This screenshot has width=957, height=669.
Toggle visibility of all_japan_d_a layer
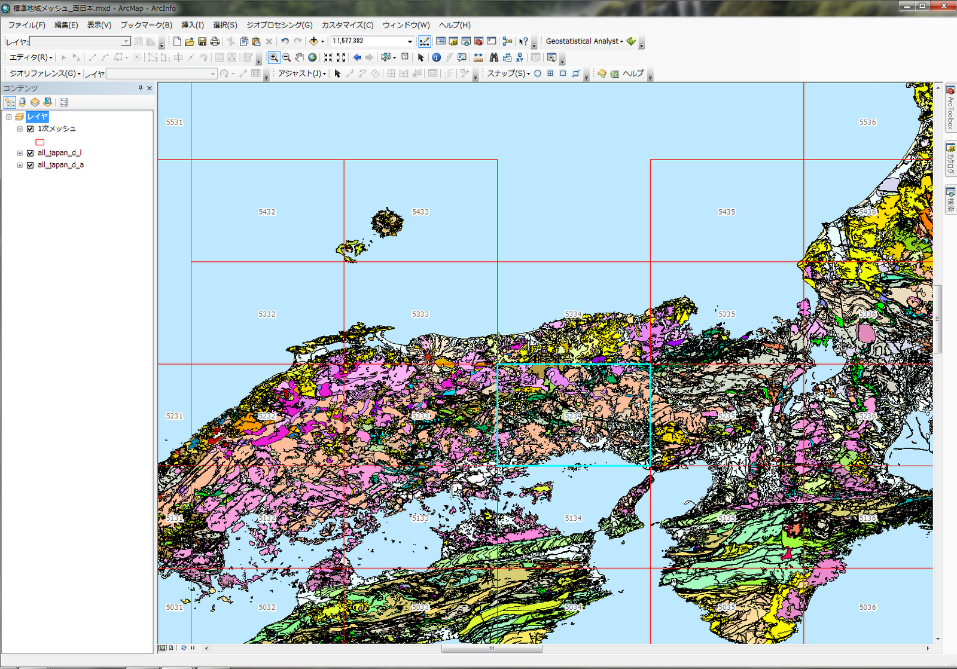(30, 165)
